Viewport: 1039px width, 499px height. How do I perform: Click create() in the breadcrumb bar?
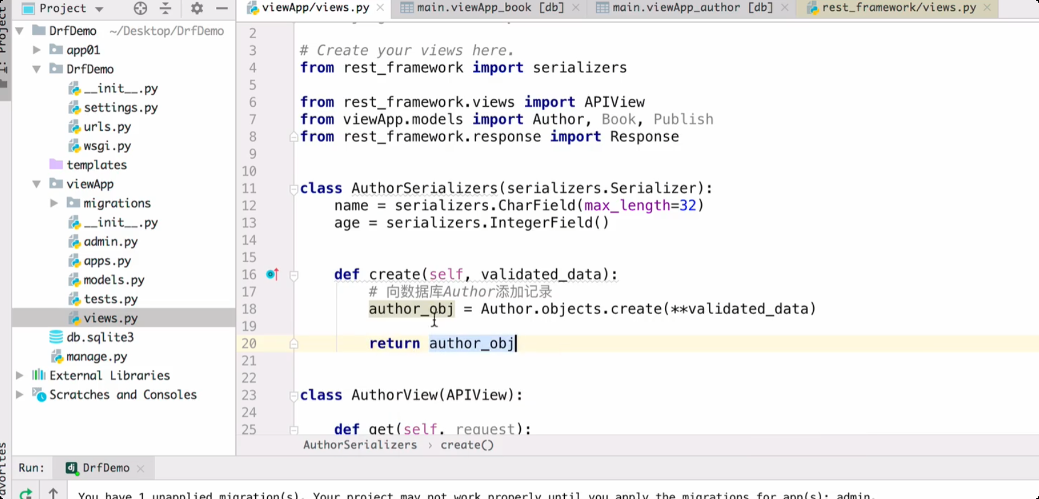pos(467,445)
